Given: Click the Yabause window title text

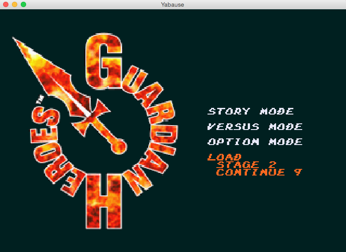Looking at the screenshot, I should [173, 4].
